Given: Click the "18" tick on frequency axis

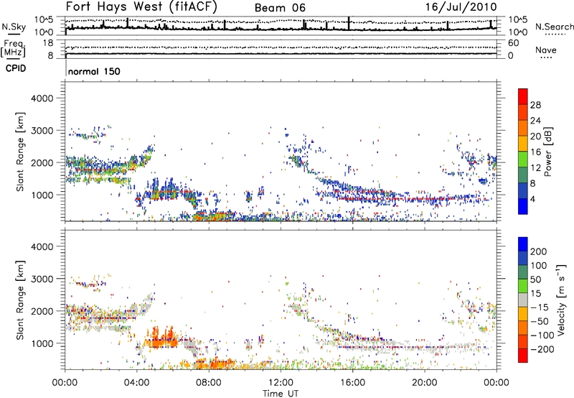Looking at the screenshot, I should (48, 43).
